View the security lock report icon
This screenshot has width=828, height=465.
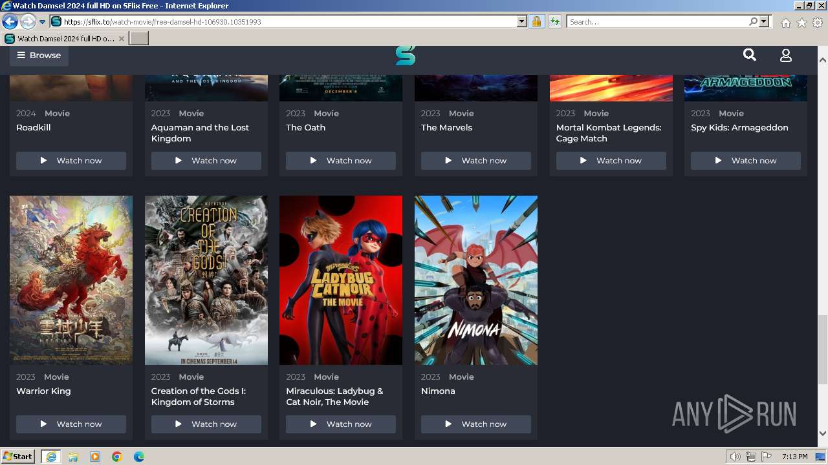click(536, 21)
